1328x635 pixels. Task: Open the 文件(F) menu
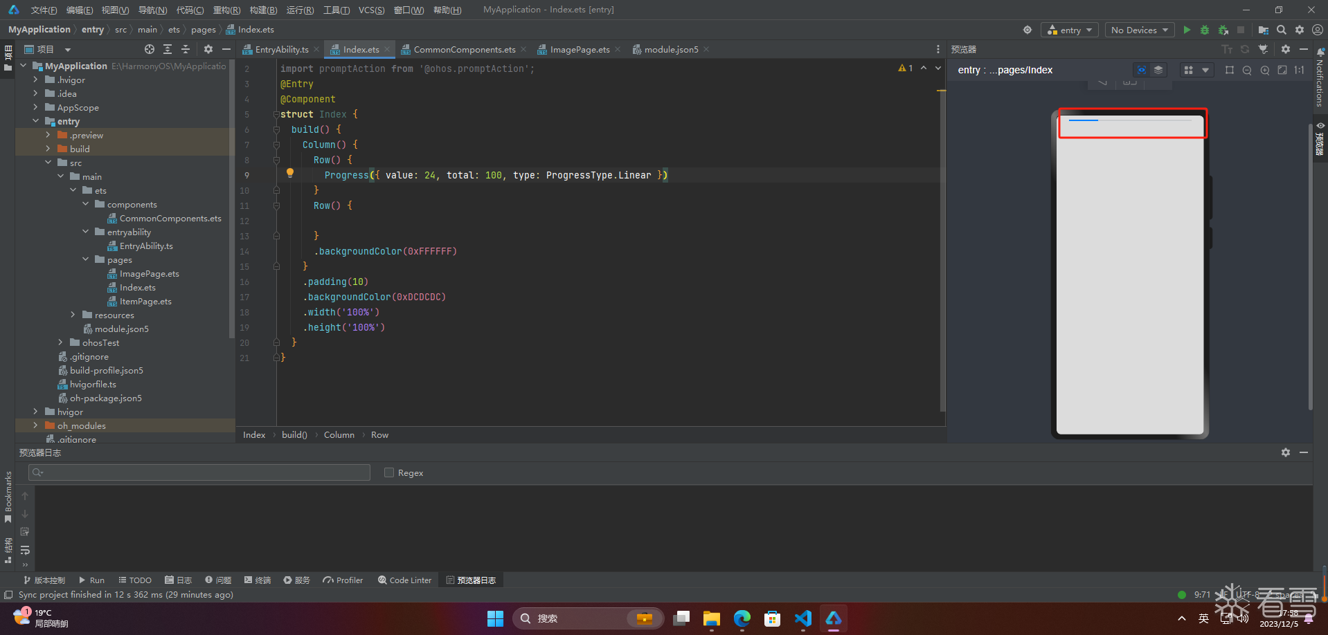(44, 10)
